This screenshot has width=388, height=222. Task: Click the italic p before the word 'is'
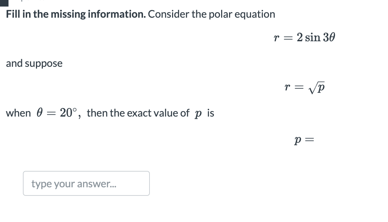pyautogui.click(x=198, y=114)
